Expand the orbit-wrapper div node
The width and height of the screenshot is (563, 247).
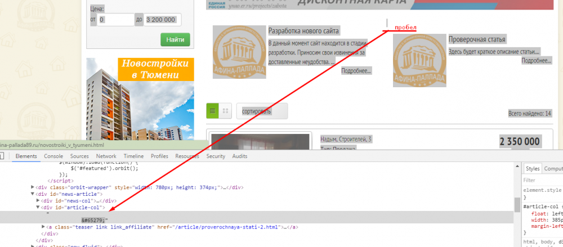tap(33, 187)
